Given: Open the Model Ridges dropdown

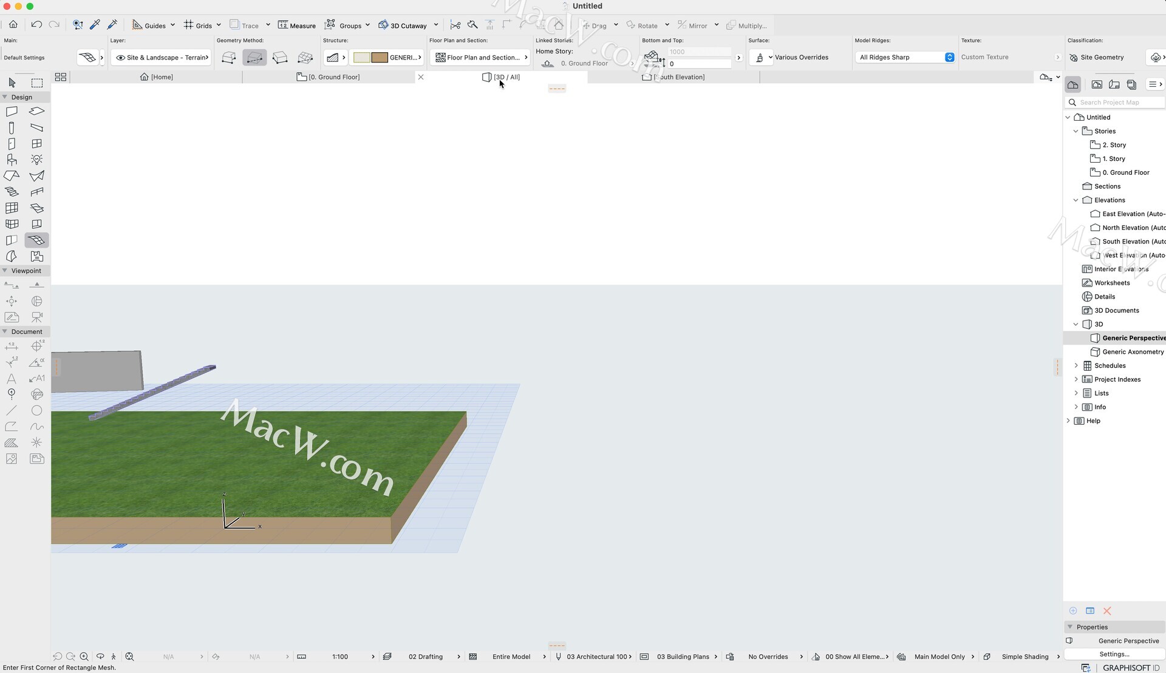Looking at the screenshot, I should [x=905, y=57].
